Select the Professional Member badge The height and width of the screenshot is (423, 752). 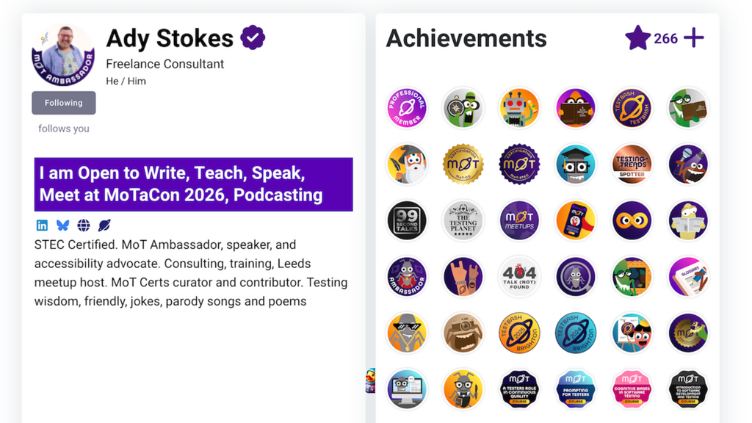[407, 107]
